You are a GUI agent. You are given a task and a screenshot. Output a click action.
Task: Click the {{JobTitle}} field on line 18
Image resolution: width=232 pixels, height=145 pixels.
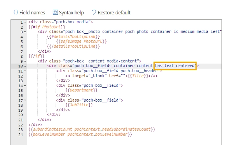pyautogui.click(x=79, y=105)
